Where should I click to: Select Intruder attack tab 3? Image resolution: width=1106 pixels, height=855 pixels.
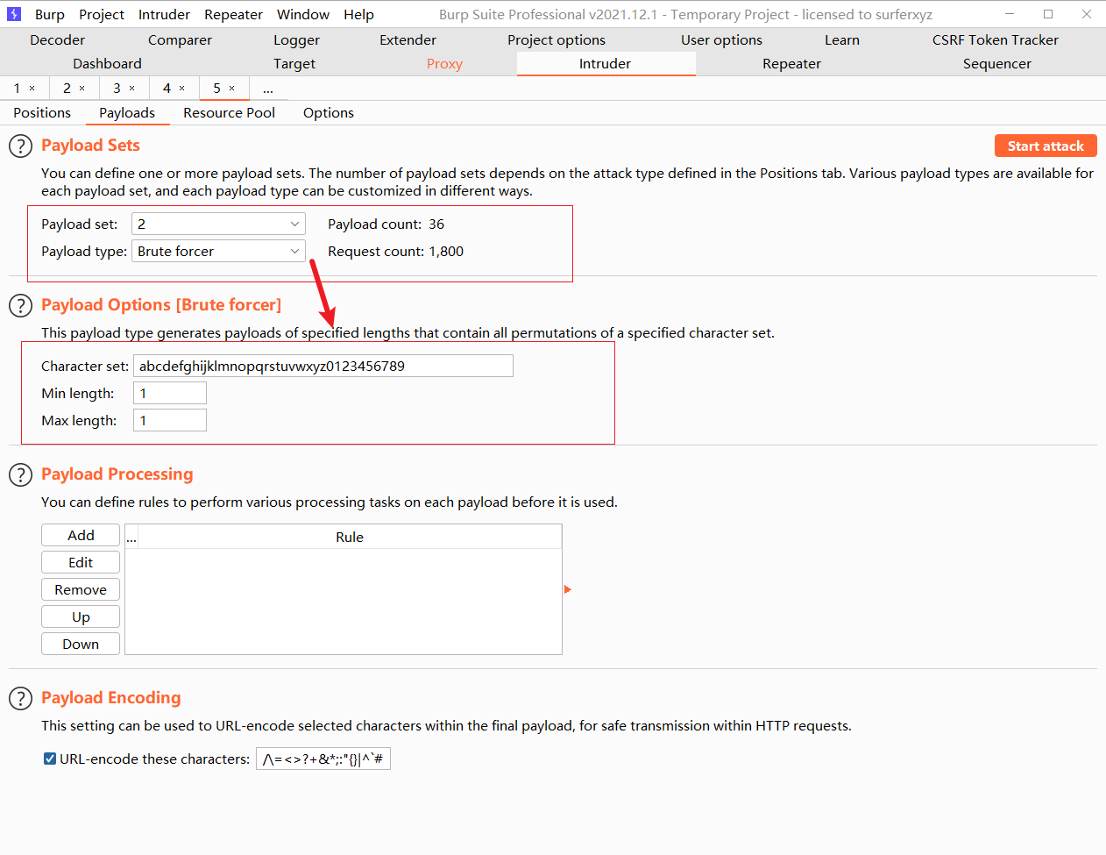coord(117,89)
